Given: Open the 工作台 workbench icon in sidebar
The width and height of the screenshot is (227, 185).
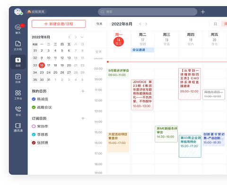Looking at the screenshot, I should (18, 95).
